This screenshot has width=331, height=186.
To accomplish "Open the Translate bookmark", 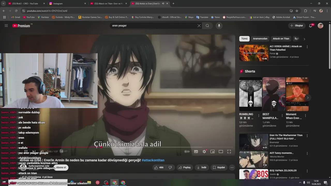I will (x=202, y=17).
